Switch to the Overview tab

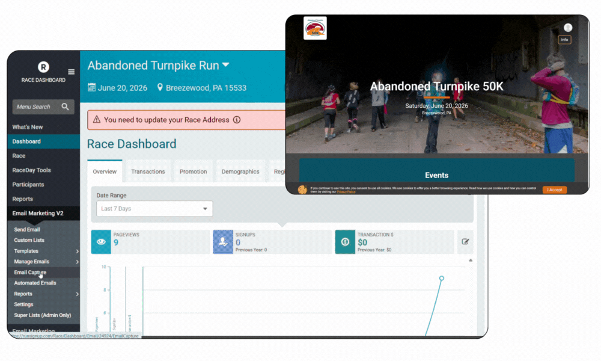tap(105, 171)
